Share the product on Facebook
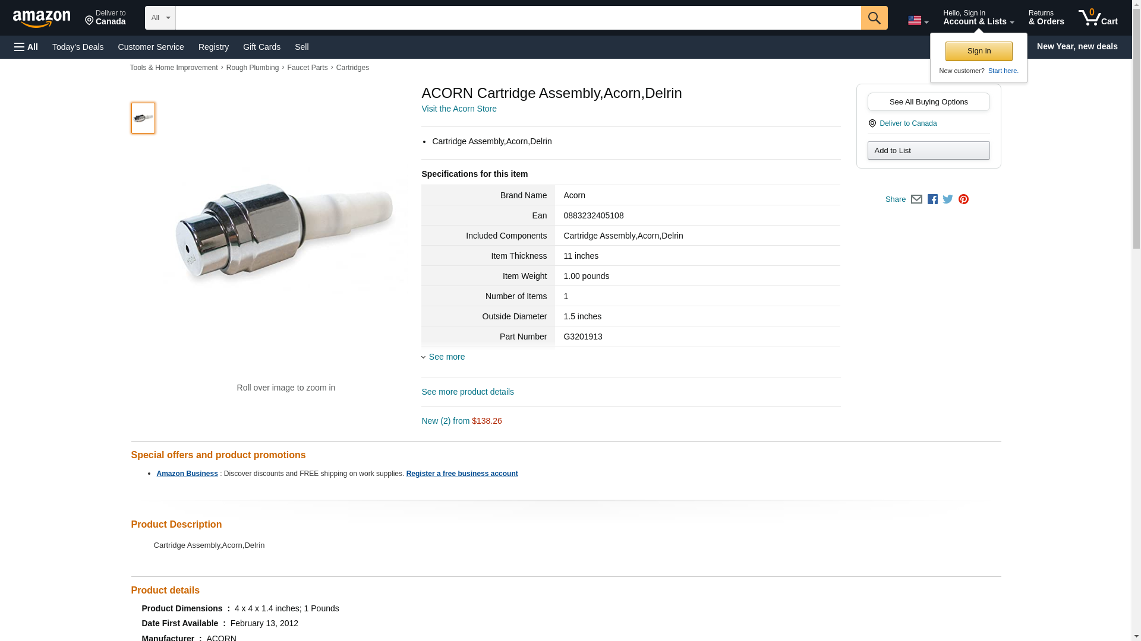This screenshot has width=1141, height=641. pos(932,199)
